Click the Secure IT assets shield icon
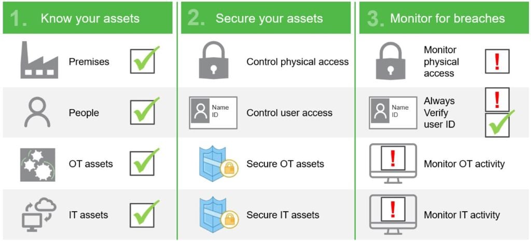The width and height of the screenshot is (531, 241). pyautogui.click(x=218, y=215)
